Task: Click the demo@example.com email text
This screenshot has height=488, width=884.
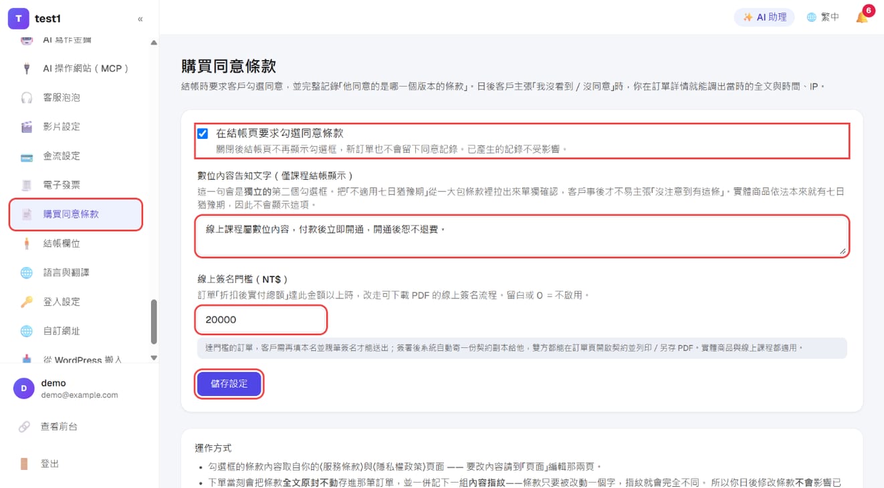Action: (x=80, y=395)
